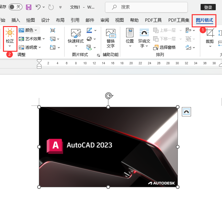This screenshot has height=207, width=222.
Task: Select the AutoCAD 2023 picture
Action: [108, 147]
